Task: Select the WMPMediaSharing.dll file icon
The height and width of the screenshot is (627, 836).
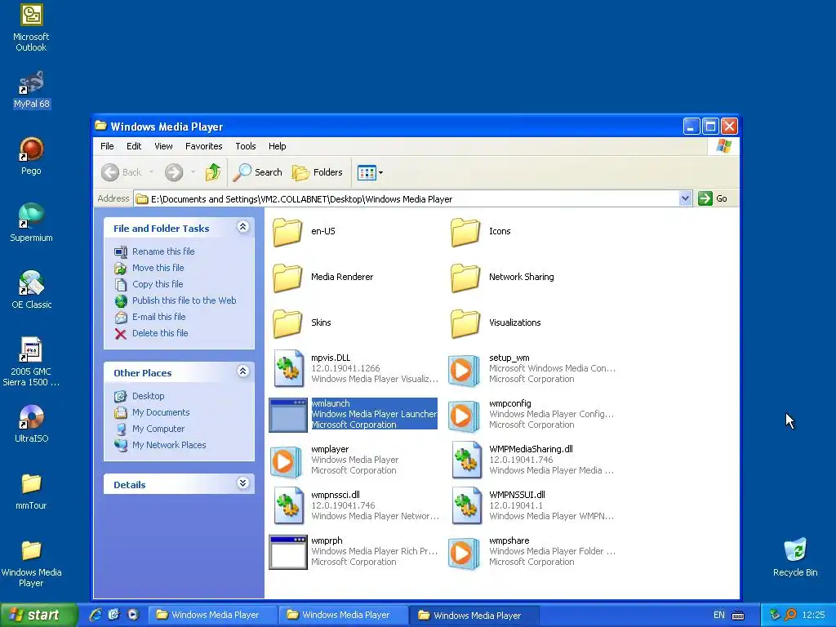Action: (466, 460)
